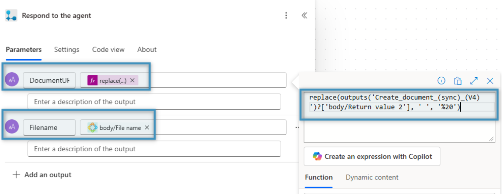
Task: Expand the expression editor to full size
Action: [x=474, y=81]
